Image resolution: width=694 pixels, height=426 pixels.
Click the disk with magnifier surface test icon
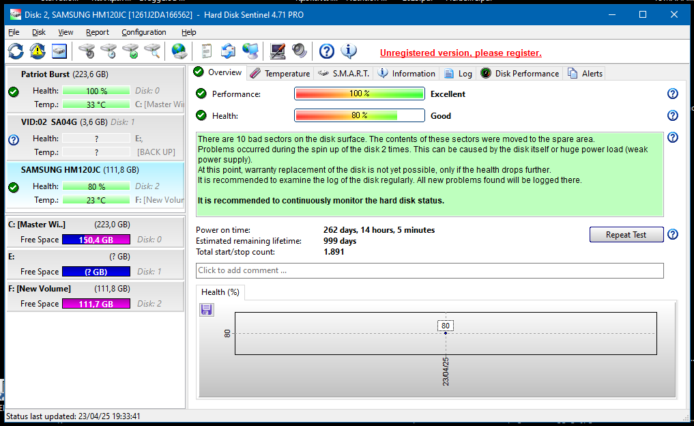[x=152, y=51]
